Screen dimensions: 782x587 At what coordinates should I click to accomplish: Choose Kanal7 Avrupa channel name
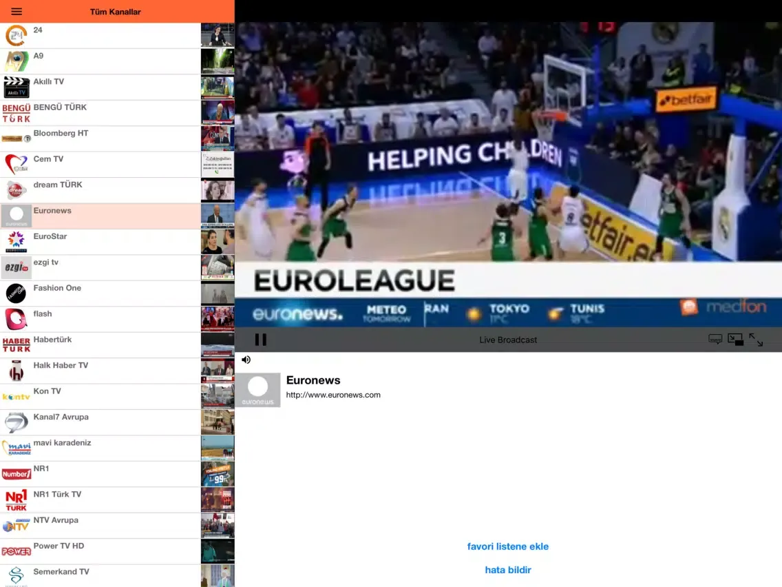tap(61, 417)
